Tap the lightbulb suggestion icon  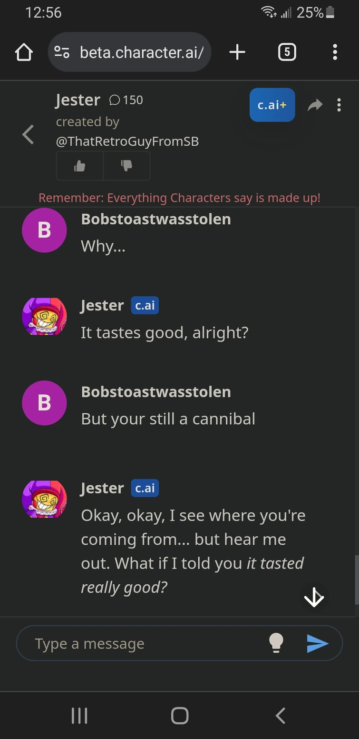tap(276, 643)
